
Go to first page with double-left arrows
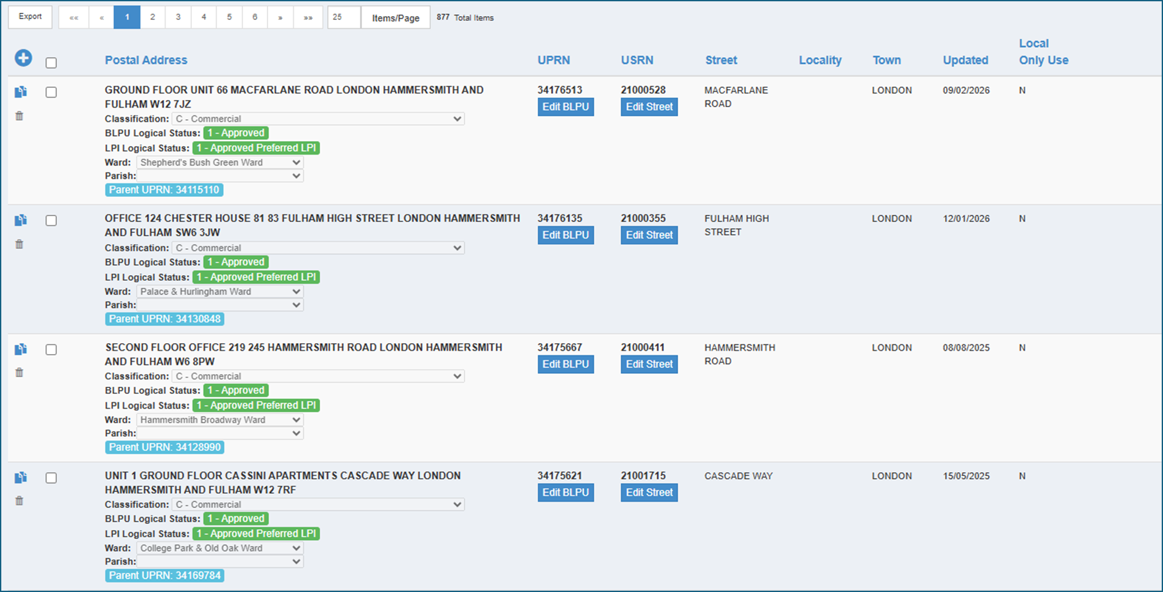coord(74,17)
